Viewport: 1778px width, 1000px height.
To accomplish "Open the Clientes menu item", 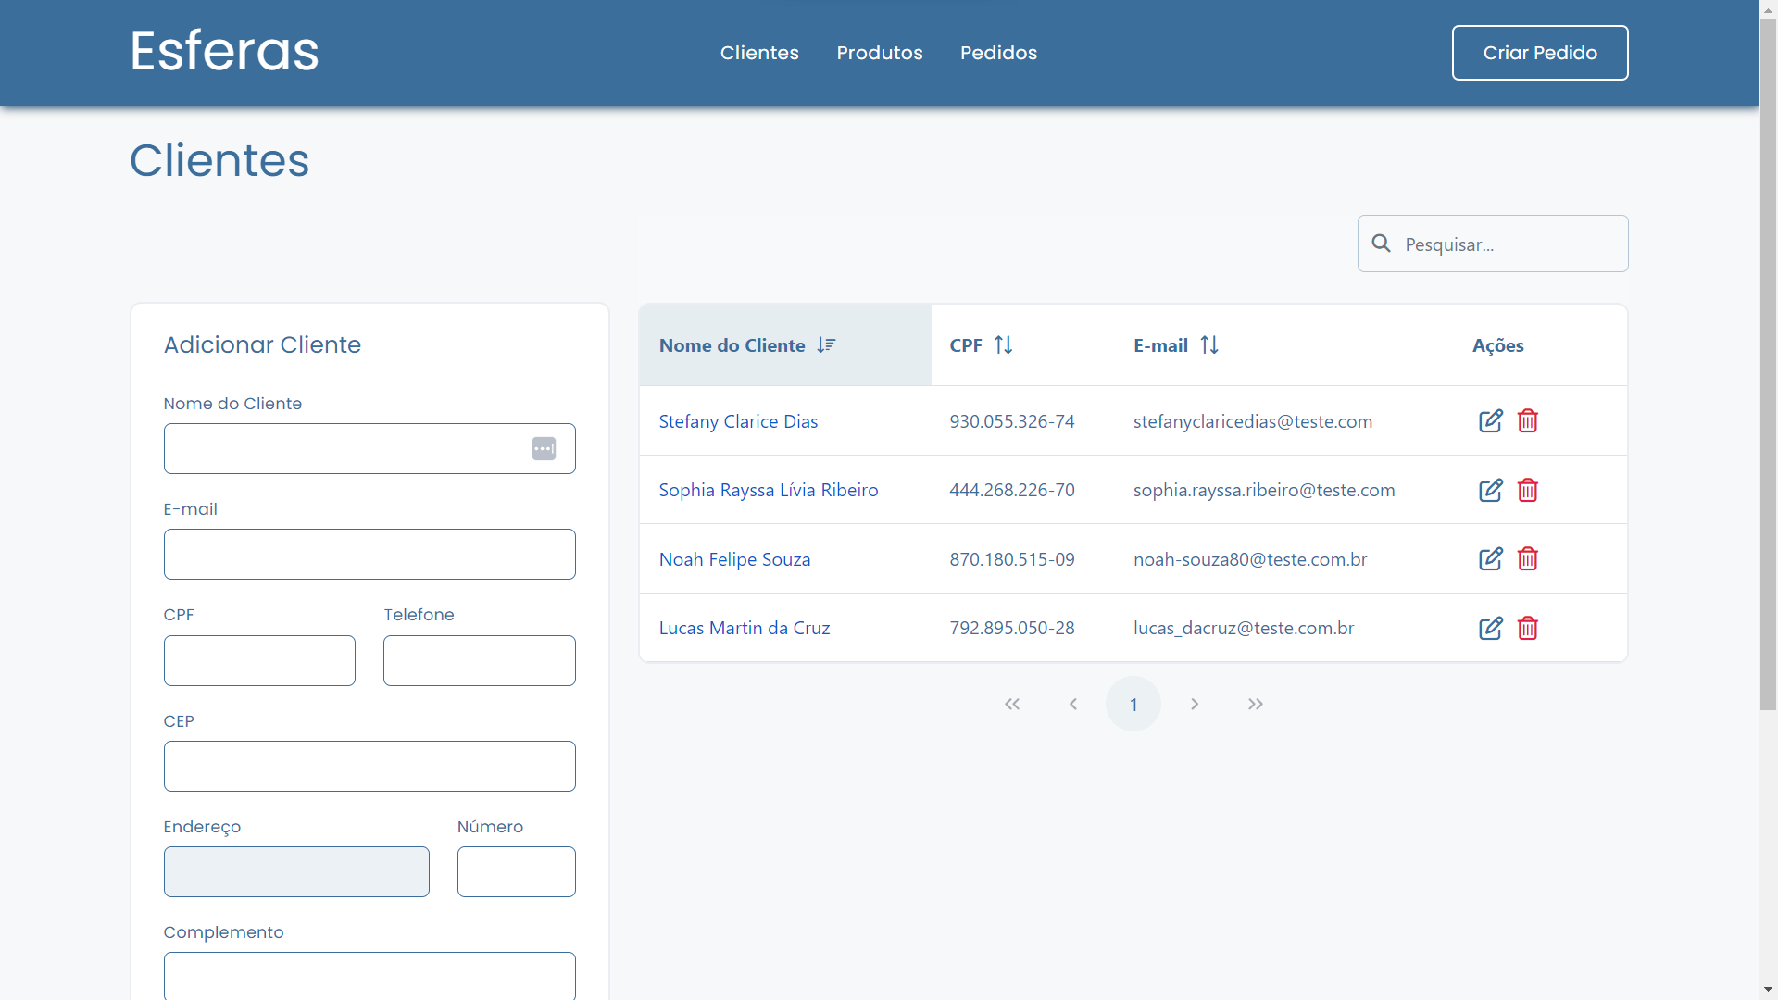I will (x=759, y=53).
